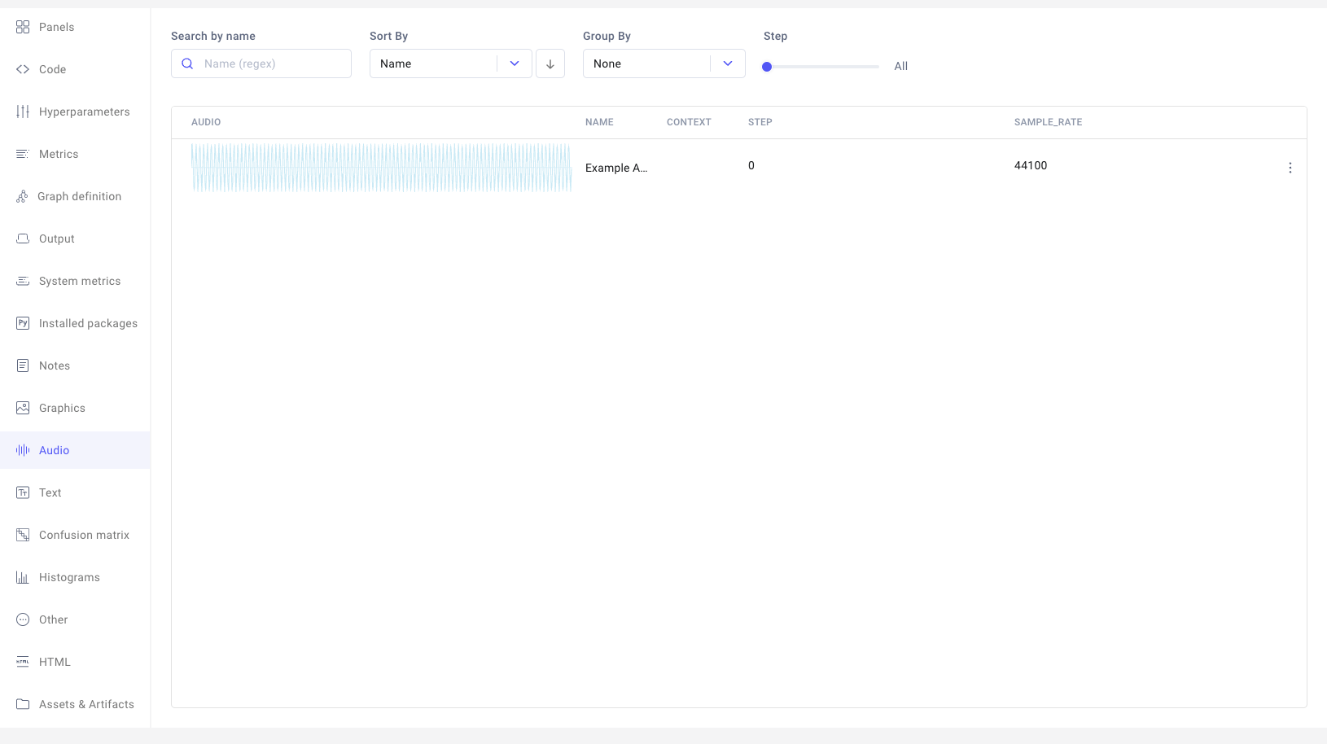
Task: Open the Group By dropdown
Action: 727,63
